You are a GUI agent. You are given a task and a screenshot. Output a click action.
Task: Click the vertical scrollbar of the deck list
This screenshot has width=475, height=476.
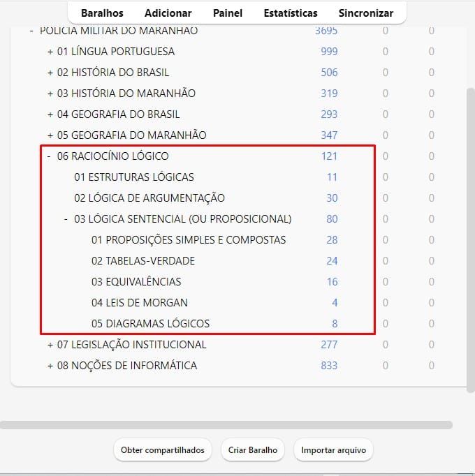(x=471, y=240)
